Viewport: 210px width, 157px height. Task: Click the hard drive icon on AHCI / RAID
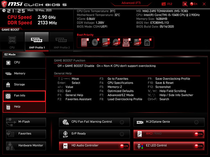point(140,134)
